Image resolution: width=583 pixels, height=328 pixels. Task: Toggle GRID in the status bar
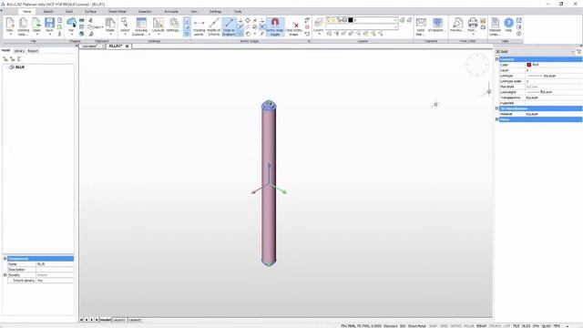pos(444,326)
